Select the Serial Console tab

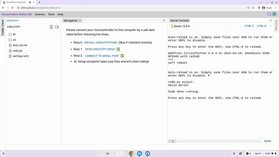coord(179,20)
